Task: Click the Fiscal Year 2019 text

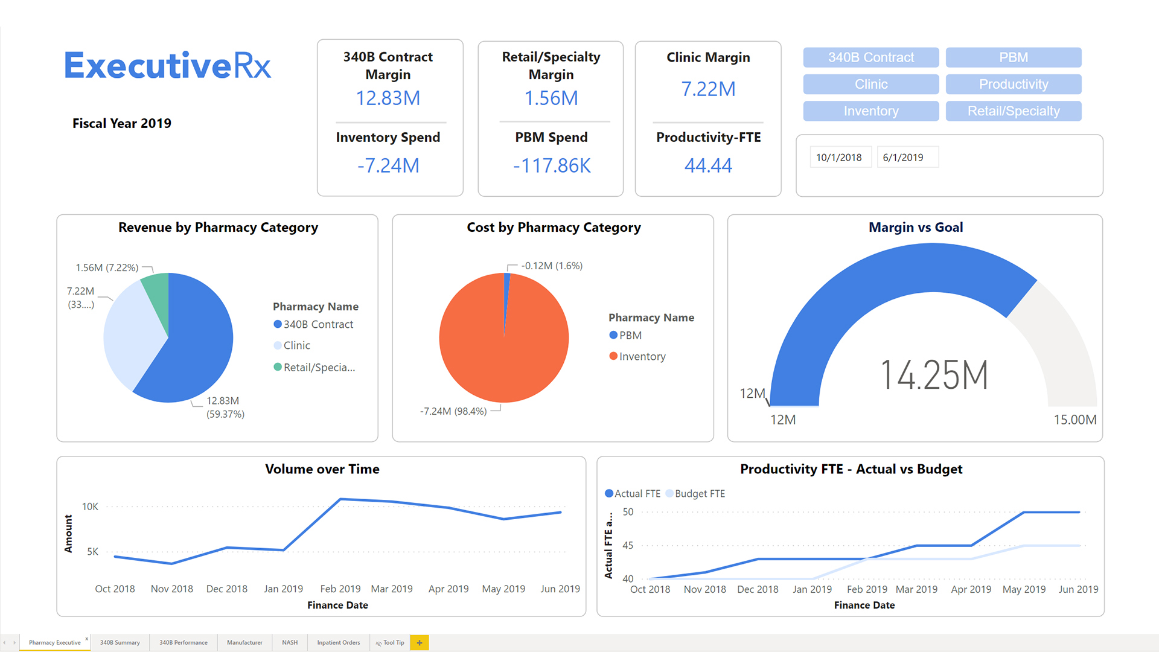Action: coord(122,123)
